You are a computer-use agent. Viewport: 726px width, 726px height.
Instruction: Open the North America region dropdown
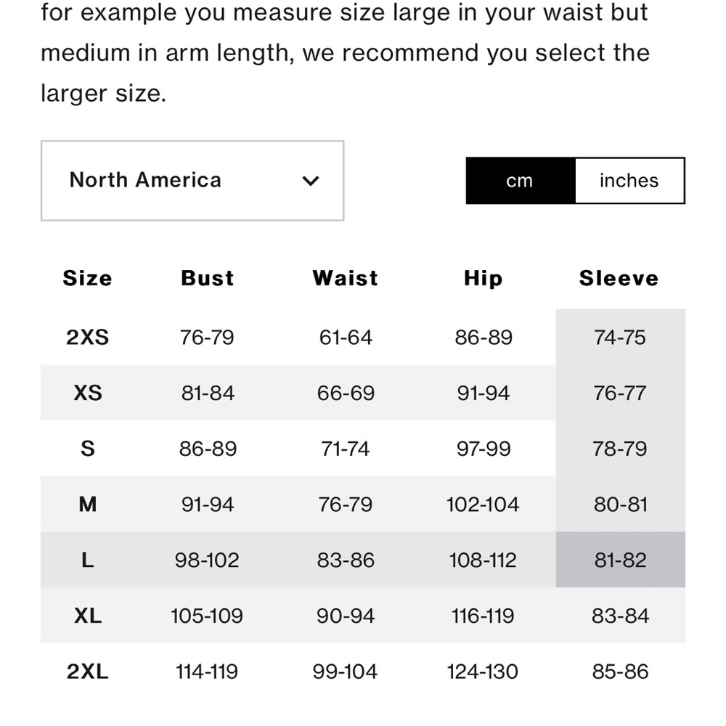point(192,181)
